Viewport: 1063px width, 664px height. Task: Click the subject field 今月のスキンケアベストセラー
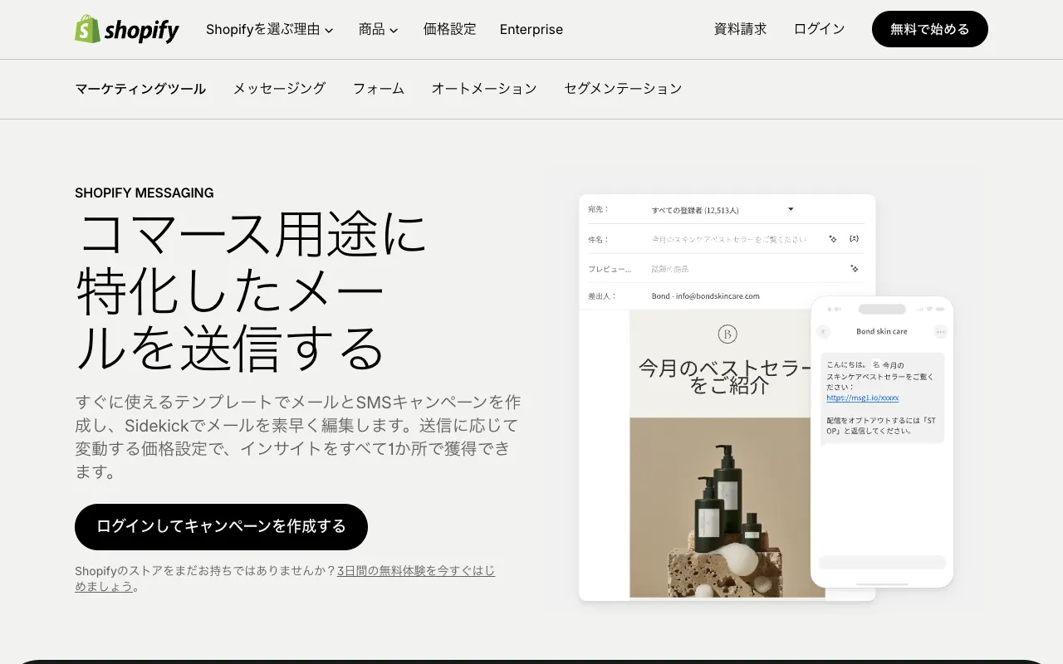[729, 239]
